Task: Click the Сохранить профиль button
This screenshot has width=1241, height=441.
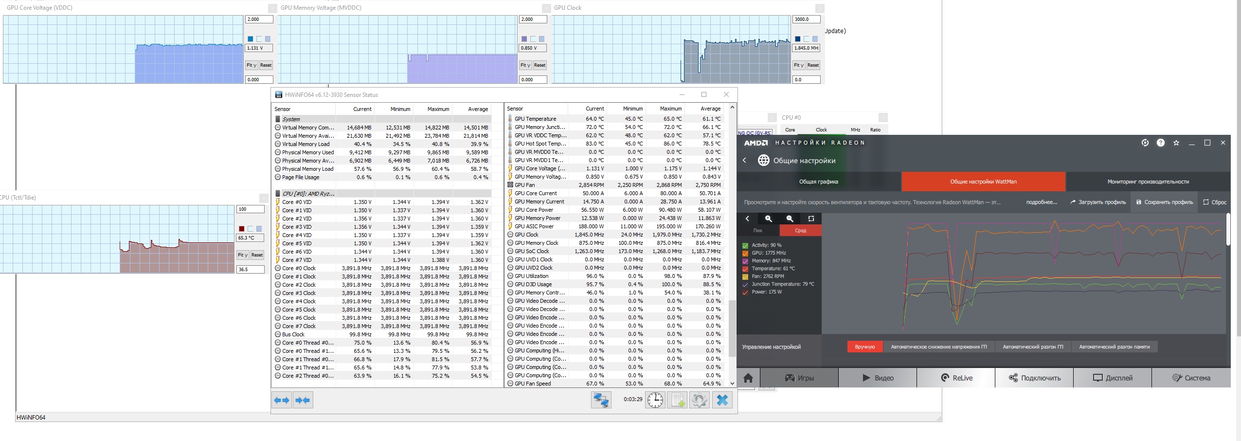Action: (x=1165, y=202)
